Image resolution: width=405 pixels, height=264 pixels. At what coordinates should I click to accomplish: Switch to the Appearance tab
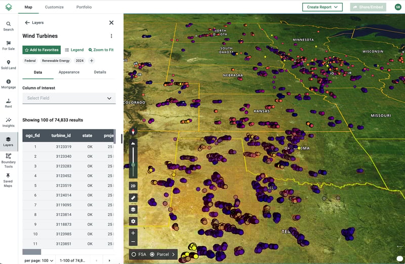[69, 72]
